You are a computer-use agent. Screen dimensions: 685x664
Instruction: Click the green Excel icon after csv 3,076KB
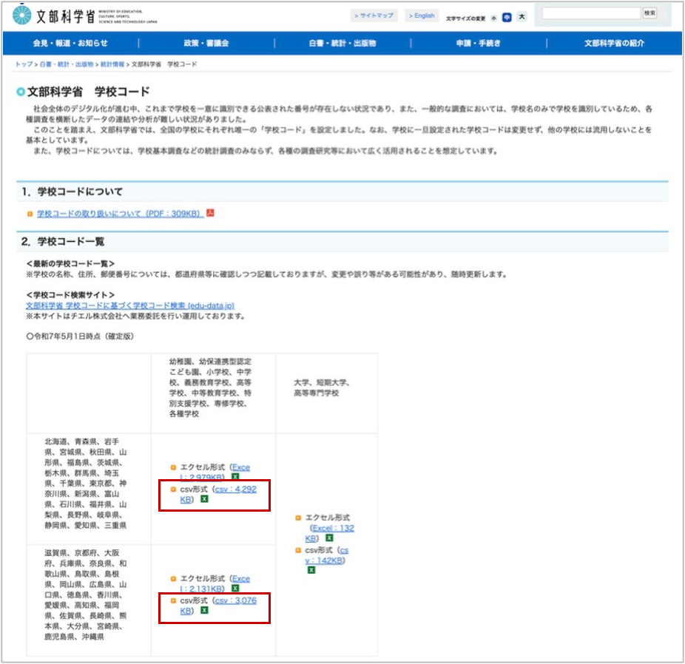coord(205,611)
